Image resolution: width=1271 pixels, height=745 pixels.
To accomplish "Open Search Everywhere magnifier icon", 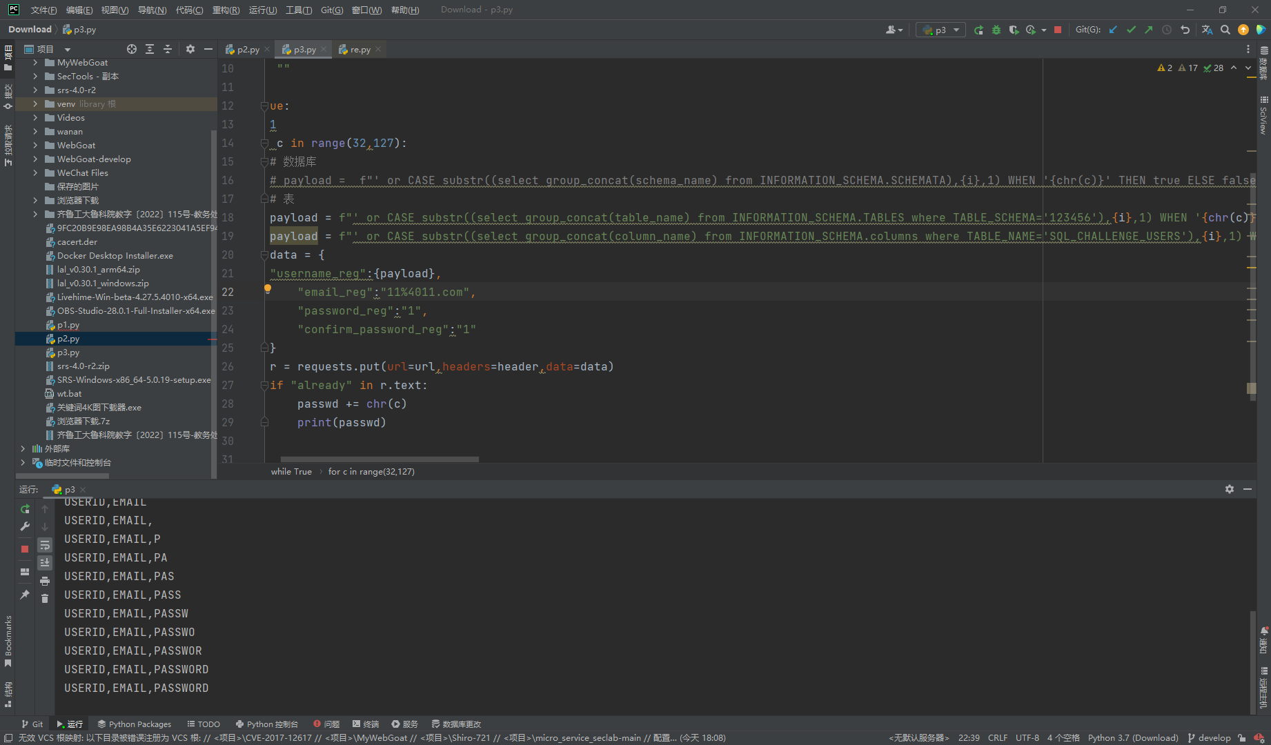I will point(1225,30).
